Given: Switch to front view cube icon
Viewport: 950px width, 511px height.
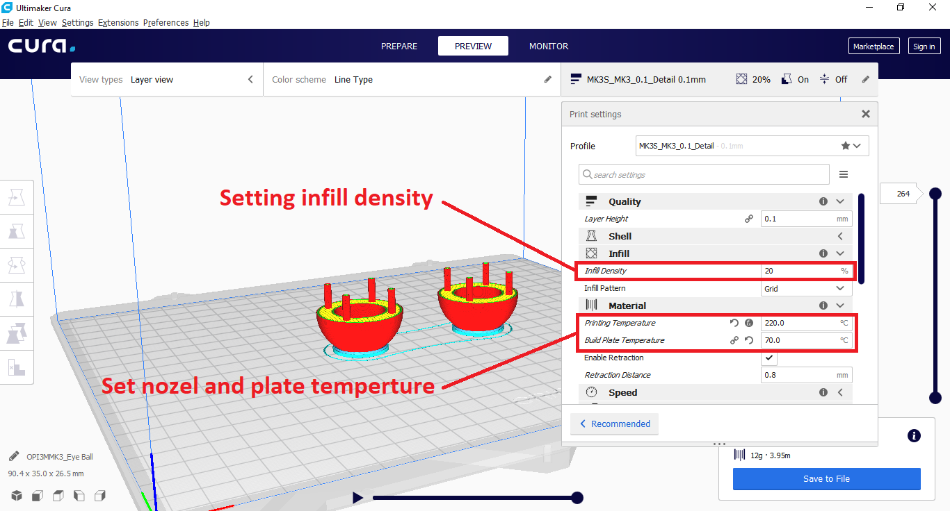Looking at the screenshot, I should tap(38, 496).
